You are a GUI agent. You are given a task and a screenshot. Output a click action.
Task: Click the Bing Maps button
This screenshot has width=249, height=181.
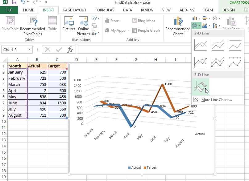[143, 21]
